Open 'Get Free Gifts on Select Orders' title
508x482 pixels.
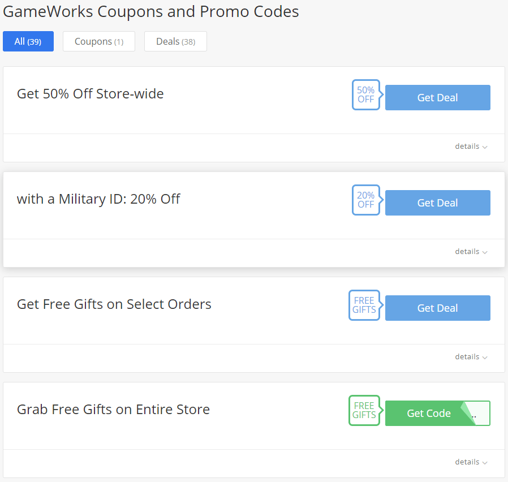114,304
